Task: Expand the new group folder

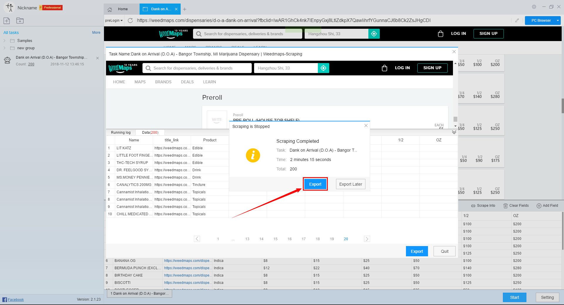Action: click(x=4, y=48)
